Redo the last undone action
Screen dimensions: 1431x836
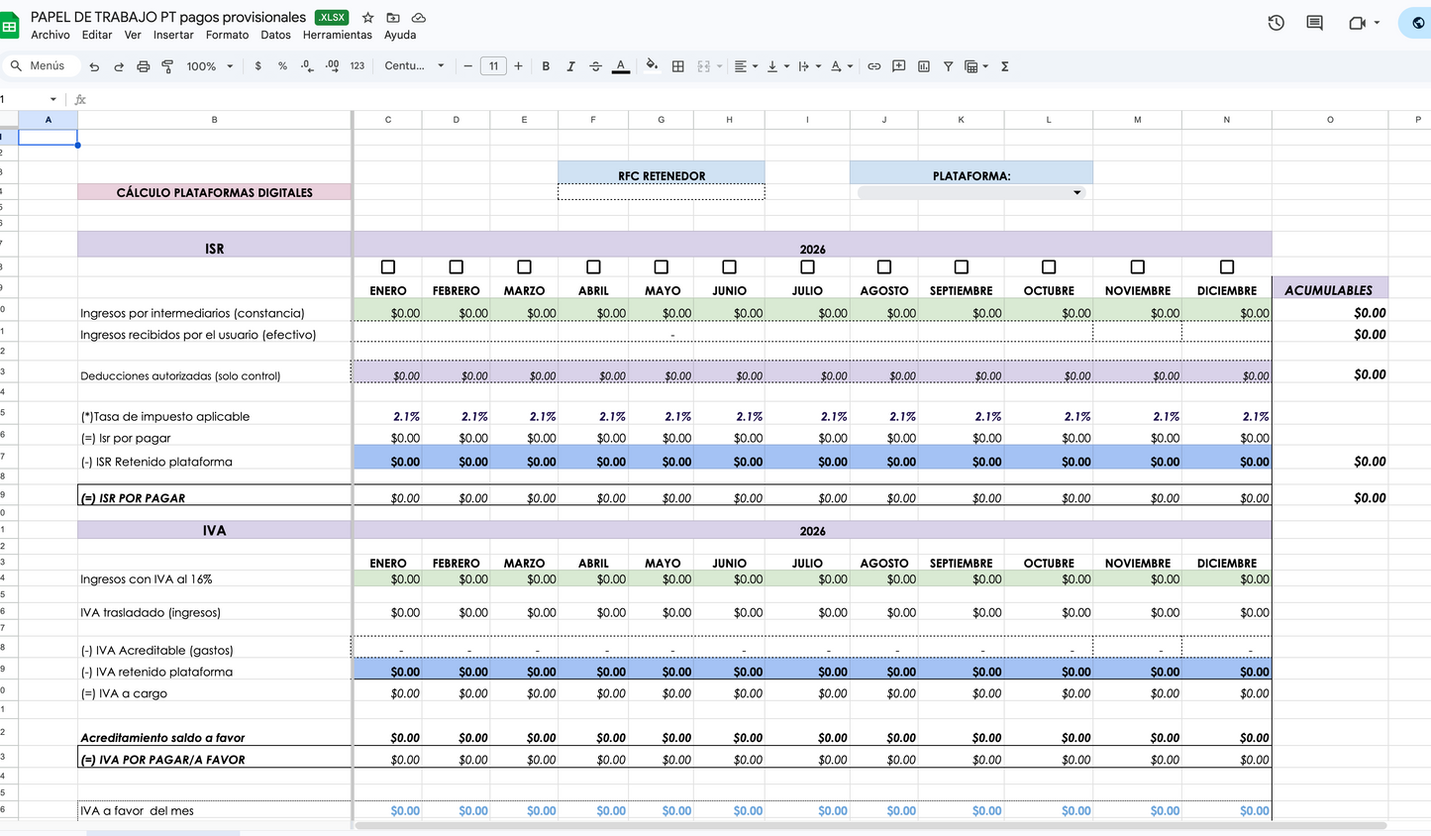click(119, 66)
